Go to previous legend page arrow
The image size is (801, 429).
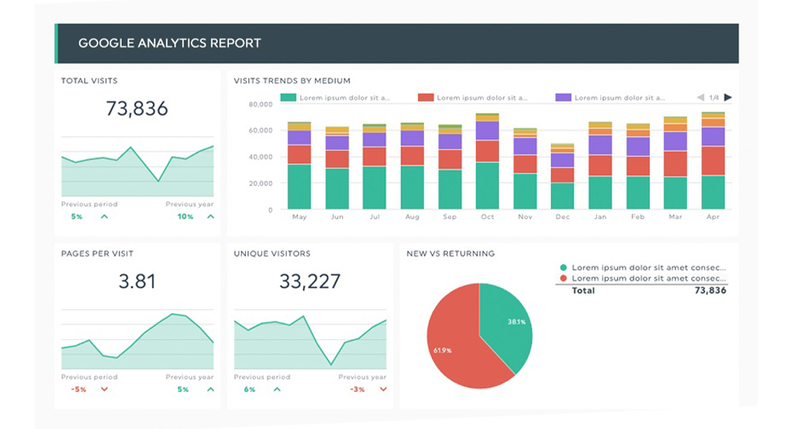pos(700,97)
